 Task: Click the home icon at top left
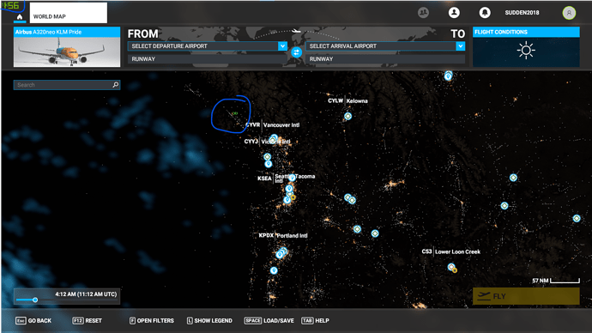pyautogui.click(x=20, y=17)
